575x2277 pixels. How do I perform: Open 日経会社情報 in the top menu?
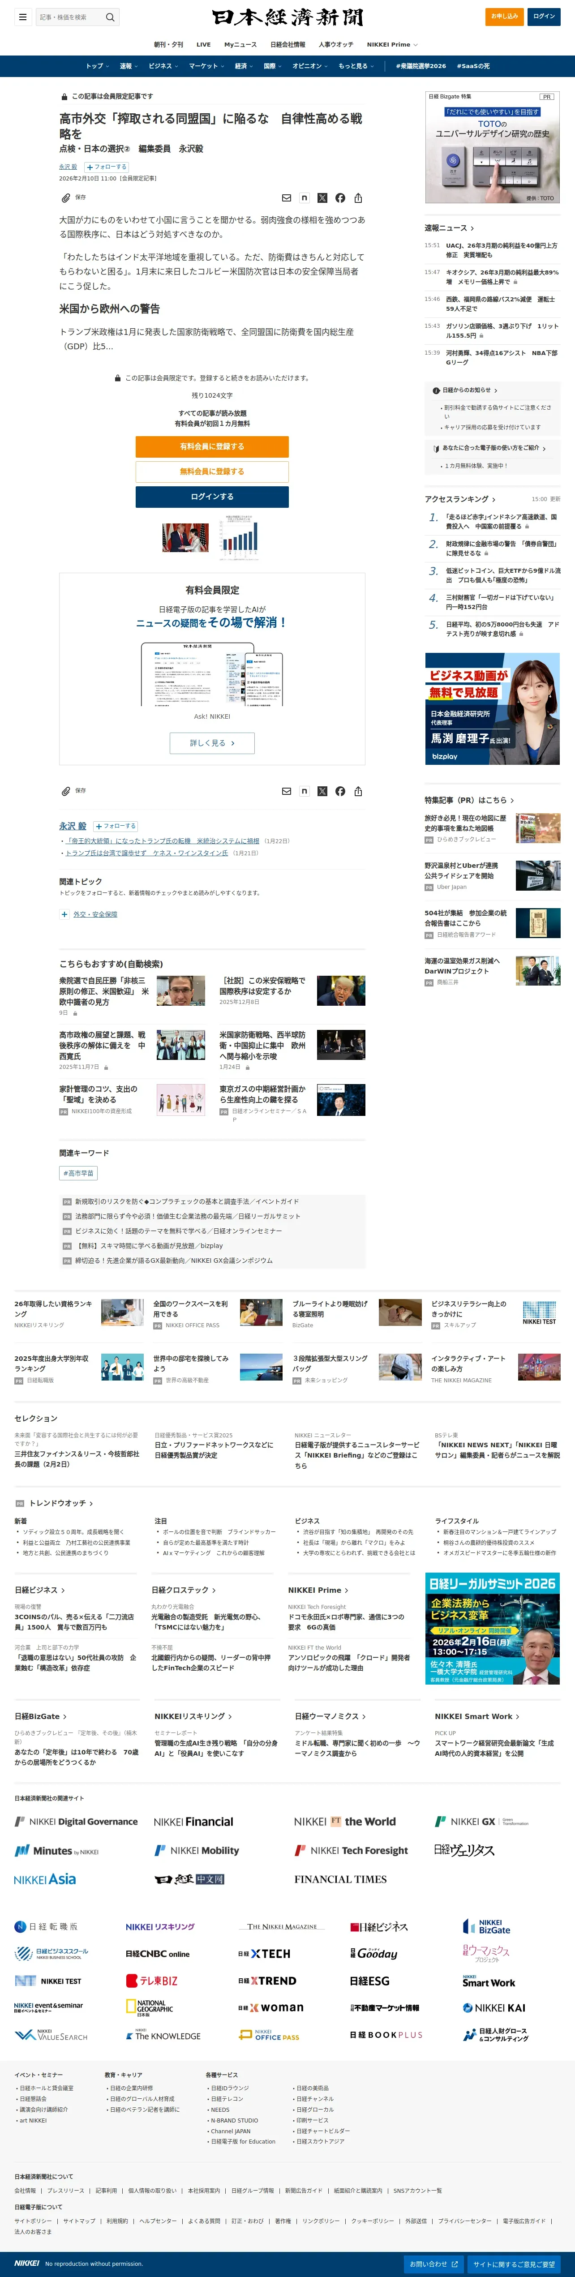287,44
